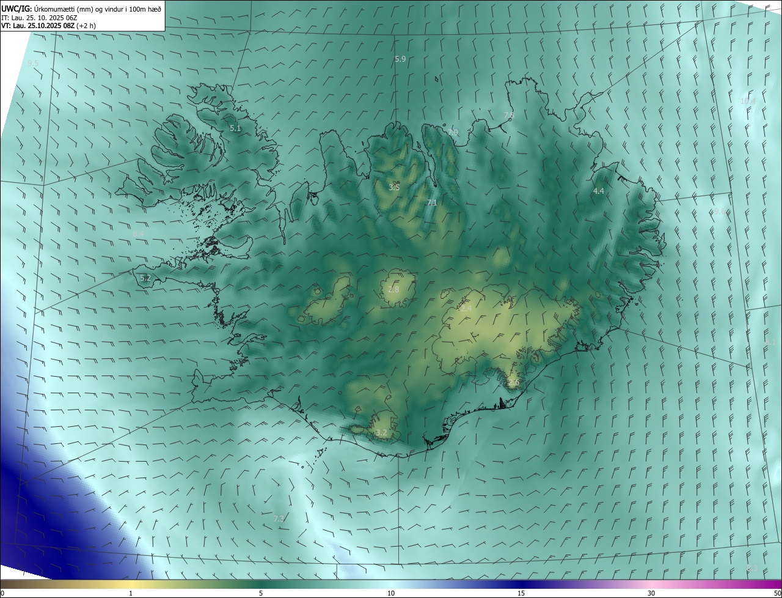Image resolution: width=782 pixels, height=598 pixels.
Task: Click the 15 tick on the legend
Action: coord(521,593)
